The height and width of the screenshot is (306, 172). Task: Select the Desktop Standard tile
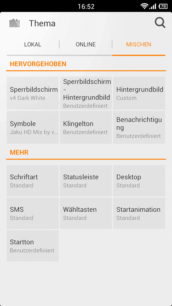tap(139, 181)
